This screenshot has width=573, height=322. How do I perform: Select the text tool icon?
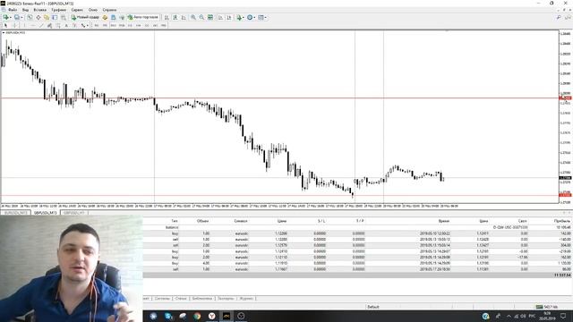point(66,26)
